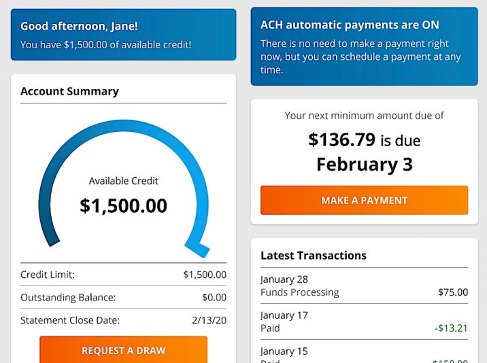Click the Account Summary heading
This screenshot has height=363, width=487.
[69, 91]
